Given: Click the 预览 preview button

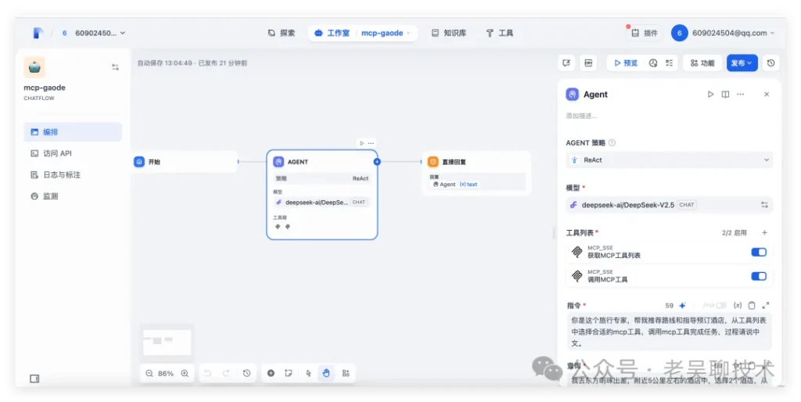Looking at the screenshot, I should 623,63.
